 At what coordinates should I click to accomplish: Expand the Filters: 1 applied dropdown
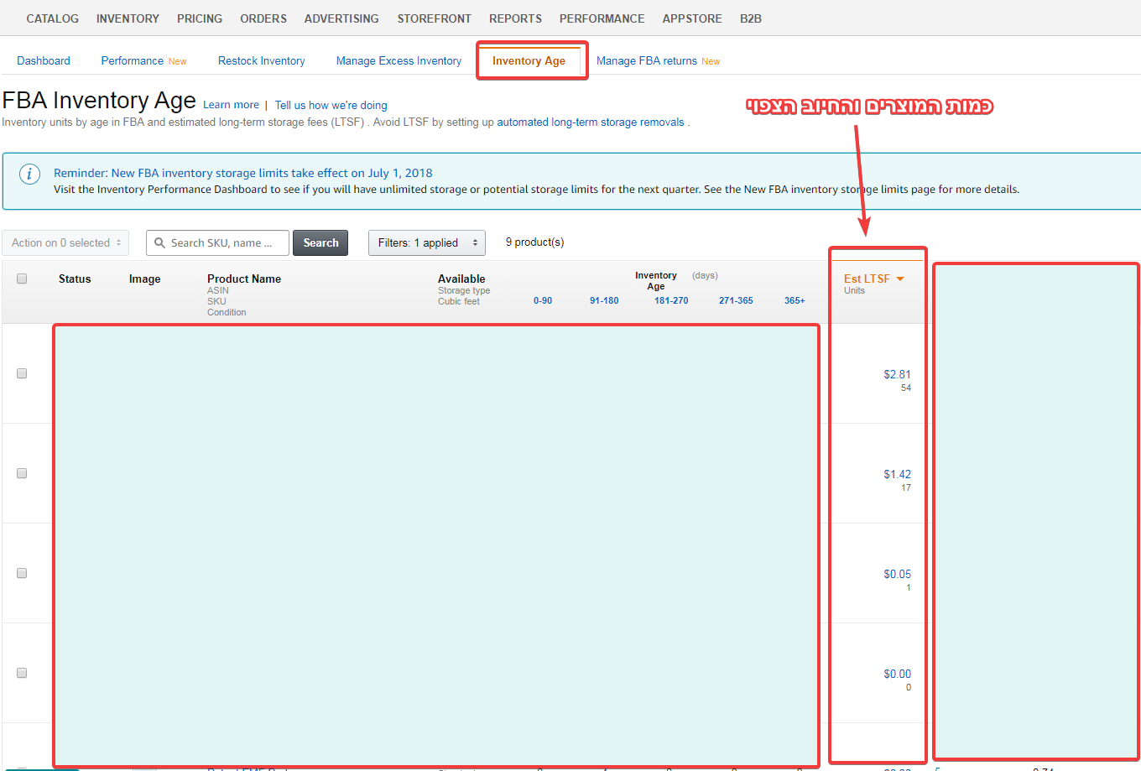pyautogui.click(x=426, y=243)
